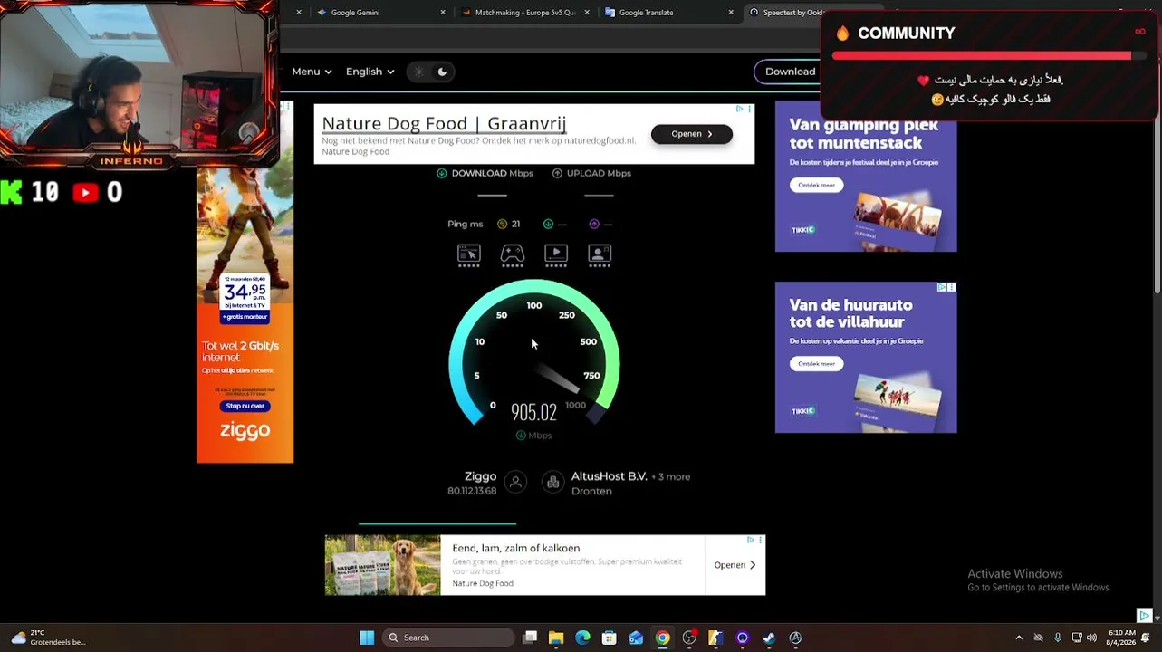Click the server icon beside AltusHost B.V.
Viewport: 1162px width, 652px height.
coord(553,483)
